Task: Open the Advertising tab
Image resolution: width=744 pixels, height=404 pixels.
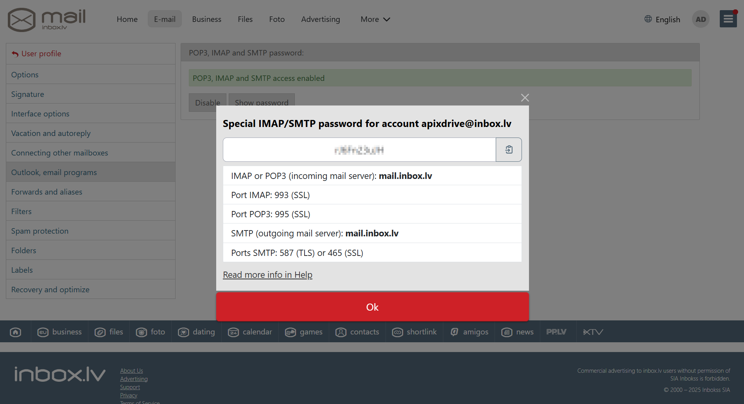Action: click(x=321, y=19)
